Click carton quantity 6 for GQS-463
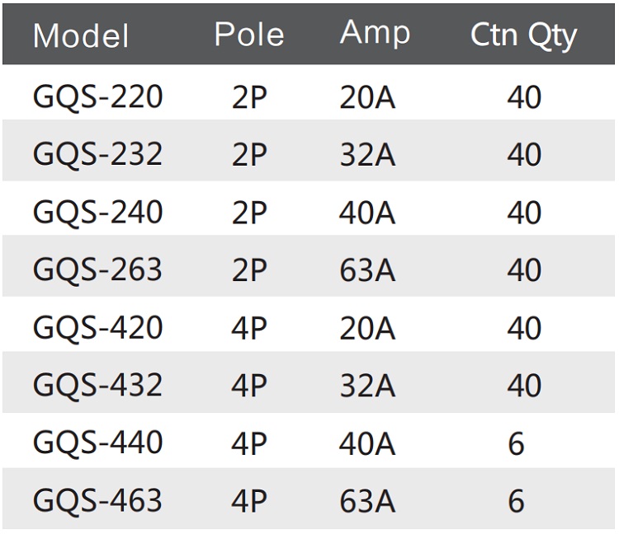The image size is (619, 534). coord(516,502)
